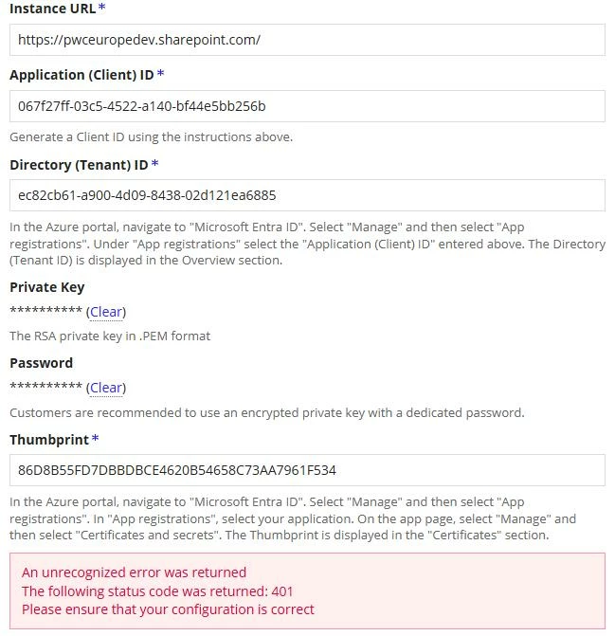
Task: Click the Thumbprint Certificates and secrets instructions
Action: tap(293, 518)
